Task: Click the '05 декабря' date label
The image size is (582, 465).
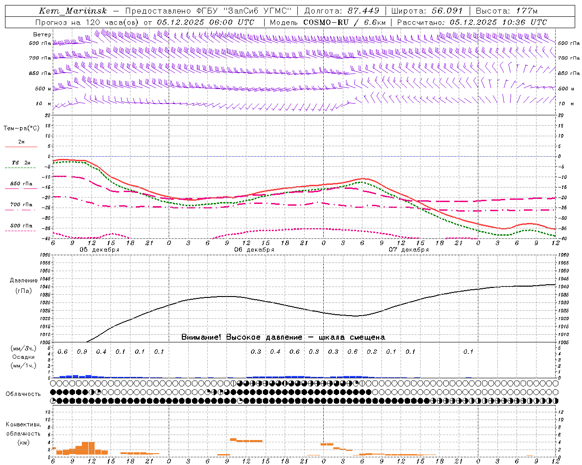Action: coord(100,250)
